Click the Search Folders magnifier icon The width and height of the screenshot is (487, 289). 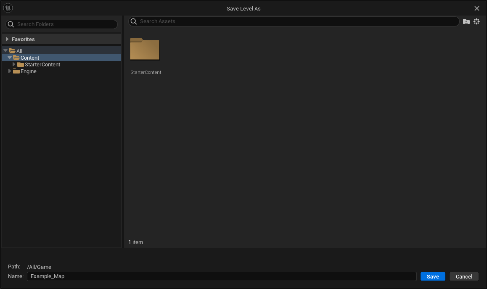(x=11, y=24)
